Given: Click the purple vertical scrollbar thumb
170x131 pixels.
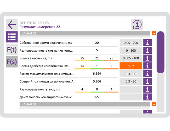Looking at the screenshot, I should (x=161, y=52).
